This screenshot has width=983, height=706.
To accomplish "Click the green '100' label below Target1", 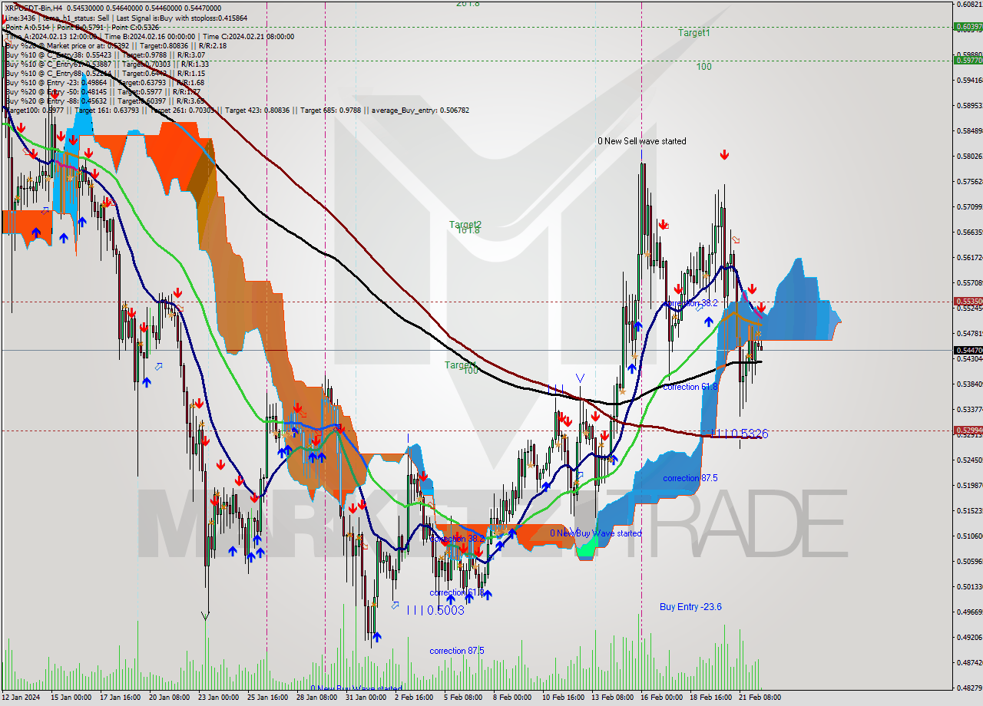I will (703, 67).
